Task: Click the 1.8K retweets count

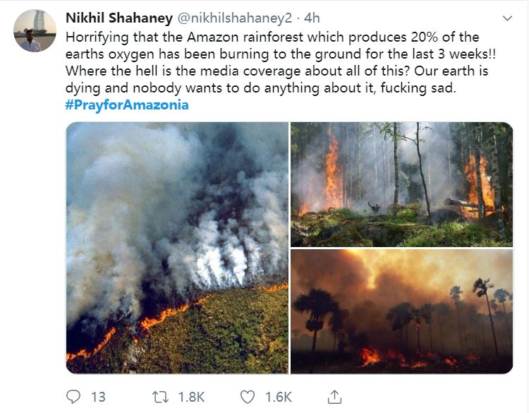Action: pyautogui.click(x=193, y=397)
